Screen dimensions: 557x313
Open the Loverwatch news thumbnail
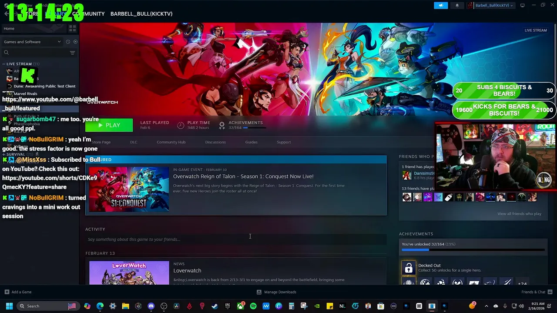(x=129, y=273)
